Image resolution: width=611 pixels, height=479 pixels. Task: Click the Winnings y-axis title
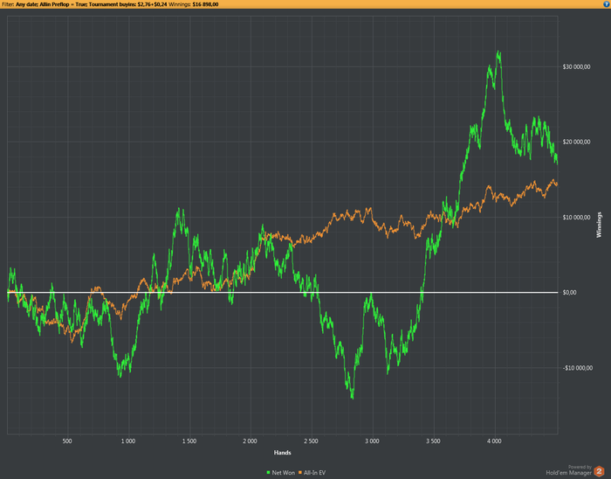pos(599,225)
